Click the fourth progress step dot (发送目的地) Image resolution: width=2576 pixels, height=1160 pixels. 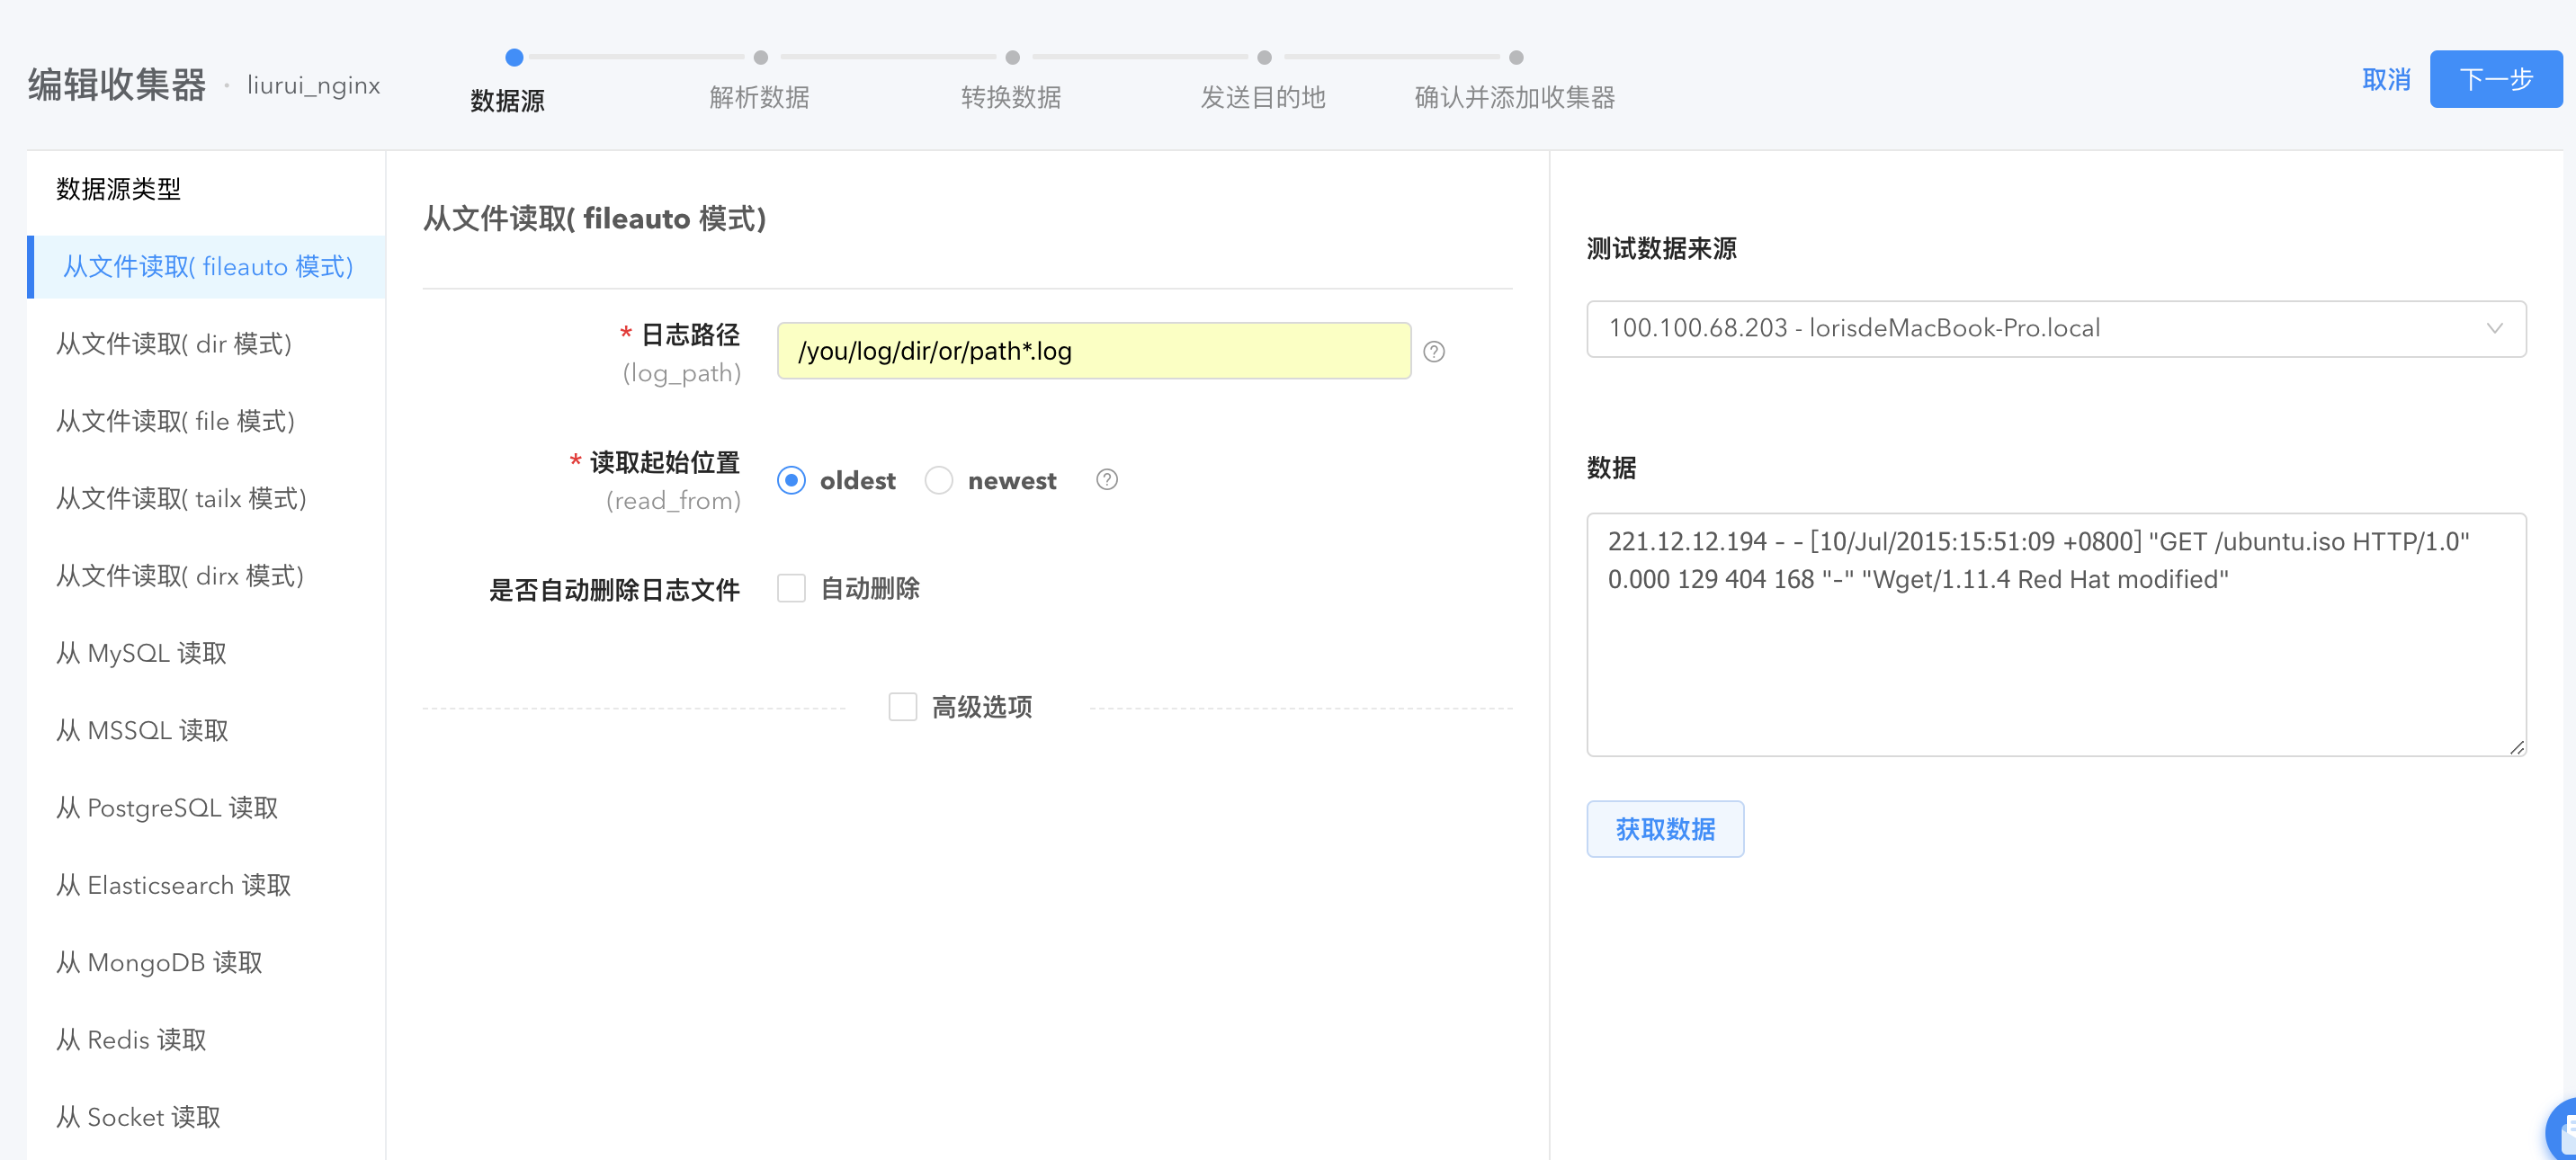[x=1265, y=57]
